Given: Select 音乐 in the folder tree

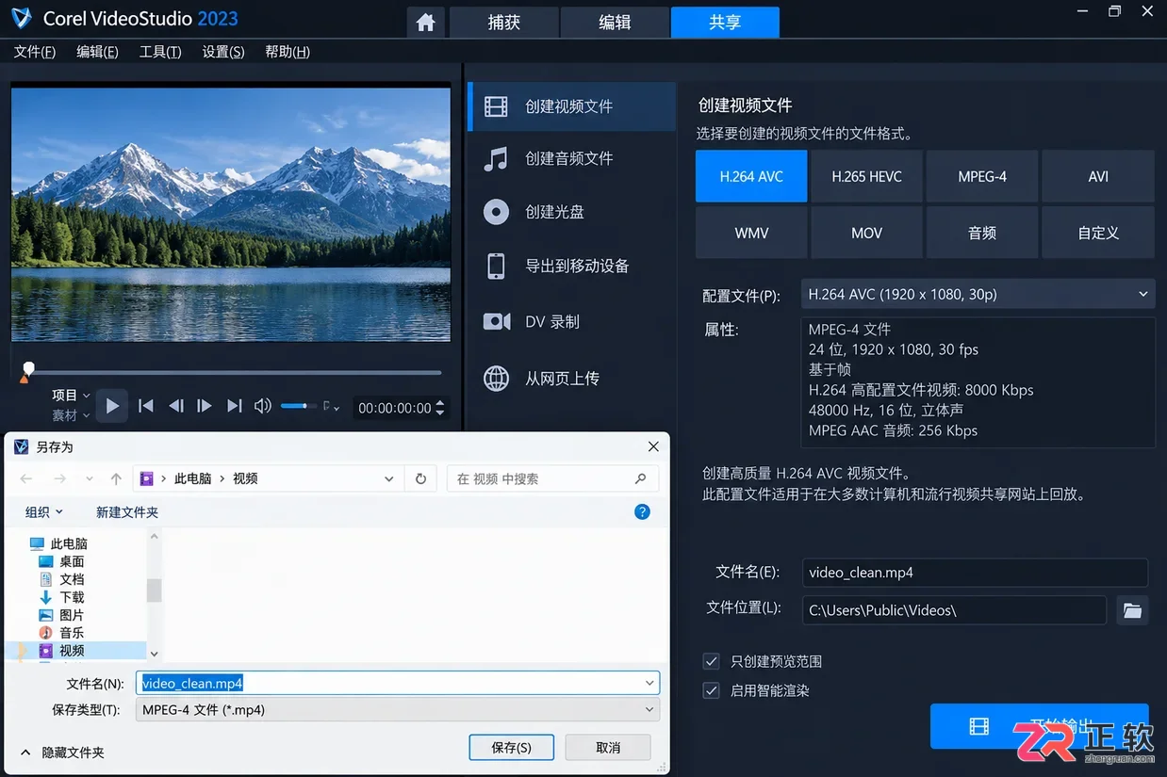Looking at the screenshot, I should click(62, 633).
